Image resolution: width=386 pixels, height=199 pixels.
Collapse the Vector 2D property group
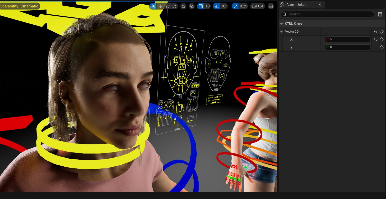pyautogui.click(x=281, y=32)
